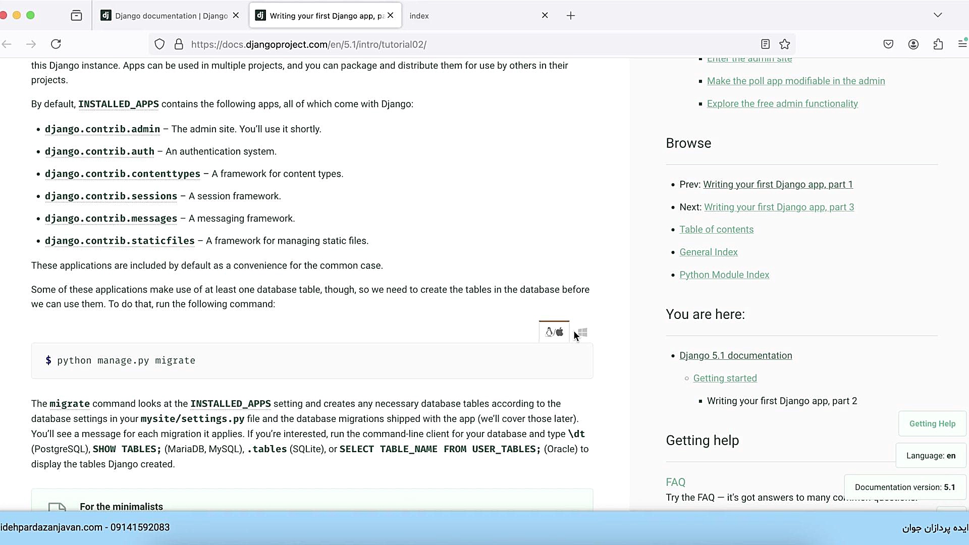The height and width of the screenshot is (545, 969).
Task: Open a new tab with plus icon
Action: pos(571,16)
